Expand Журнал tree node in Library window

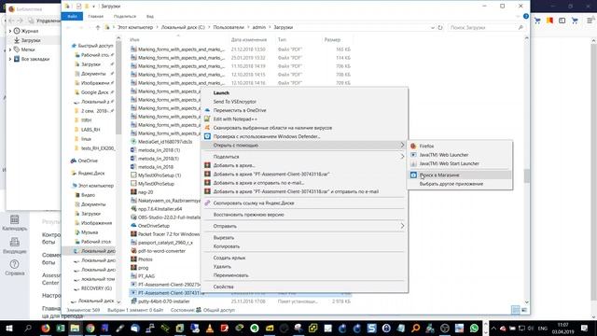click(x=10, y=31)
